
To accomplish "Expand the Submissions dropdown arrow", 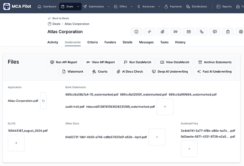I will (x=109, y=6).
